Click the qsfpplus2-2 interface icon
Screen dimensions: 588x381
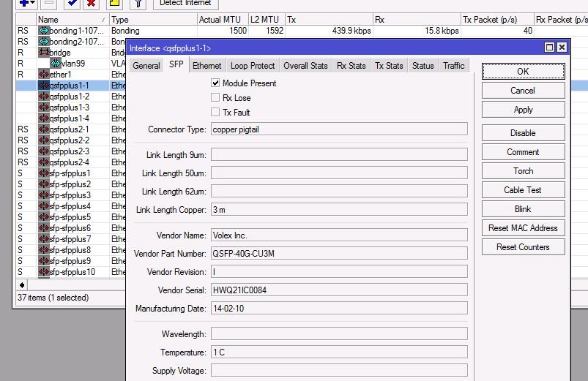pos(43,140)
